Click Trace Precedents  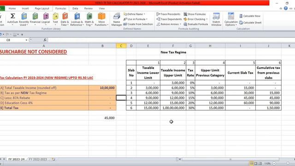(x=168, y=14)
